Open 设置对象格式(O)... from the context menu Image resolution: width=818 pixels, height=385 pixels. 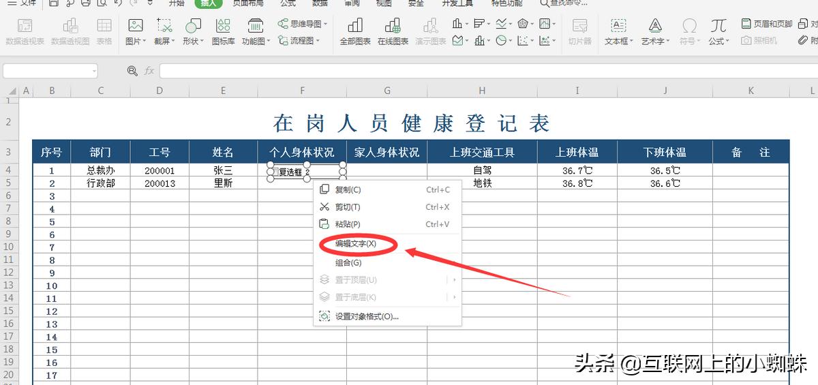pyautogui.click(x=387, y=316)
